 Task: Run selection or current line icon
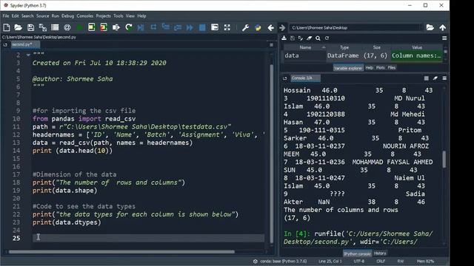coord(116,28)
